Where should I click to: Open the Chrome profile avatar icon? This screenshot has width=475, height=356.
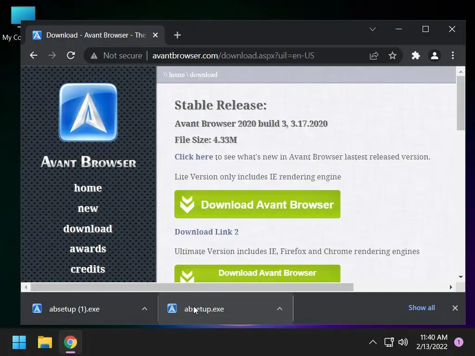point(434,56)
